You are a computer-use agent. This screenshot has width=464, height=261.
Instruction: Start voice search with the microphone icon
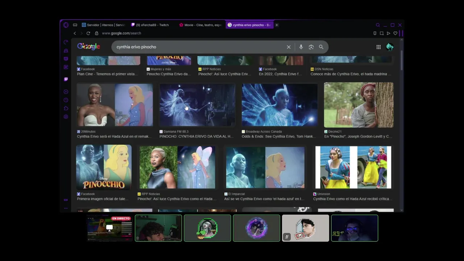301,47
